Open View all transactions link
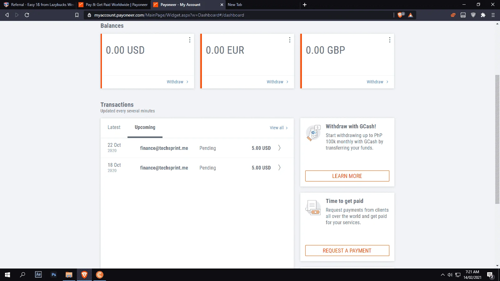 279,128
